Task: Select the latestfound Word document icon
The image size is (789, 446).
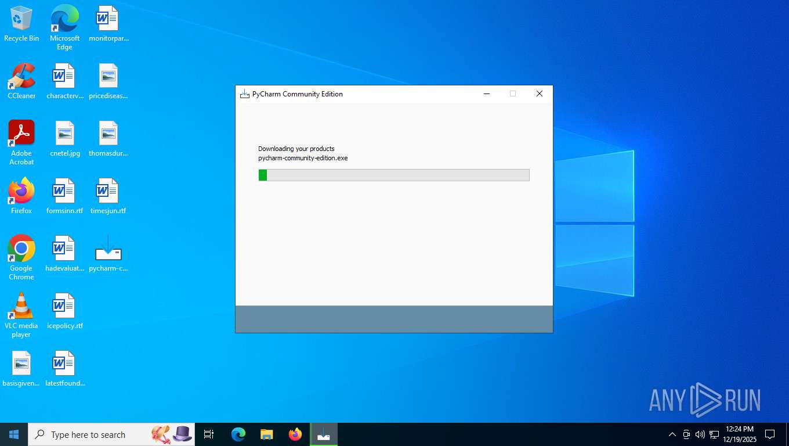Action: 64,369
